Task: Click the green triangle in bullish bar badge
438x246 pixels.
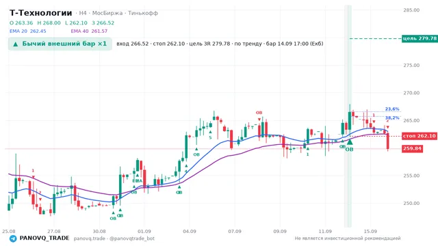Action: 16,44
